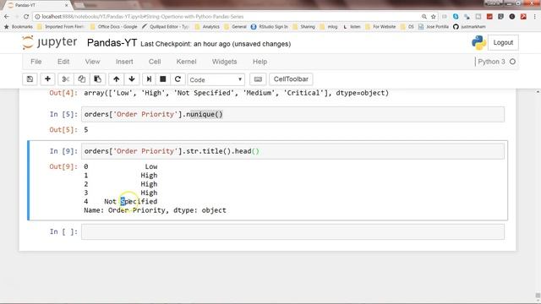Open Office Docs - Google bookmark
This screenshot has width=541, height=304.
point(114,26)
